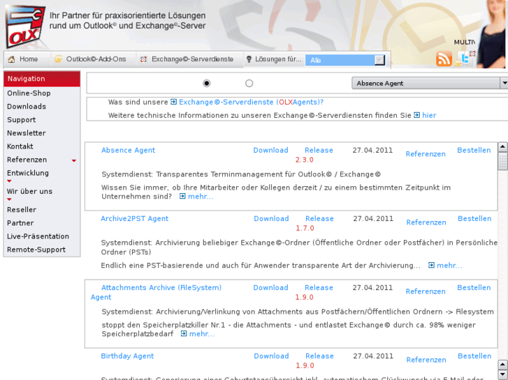Open the RSS feed icon
508x380 pixels.
[444, 59]
